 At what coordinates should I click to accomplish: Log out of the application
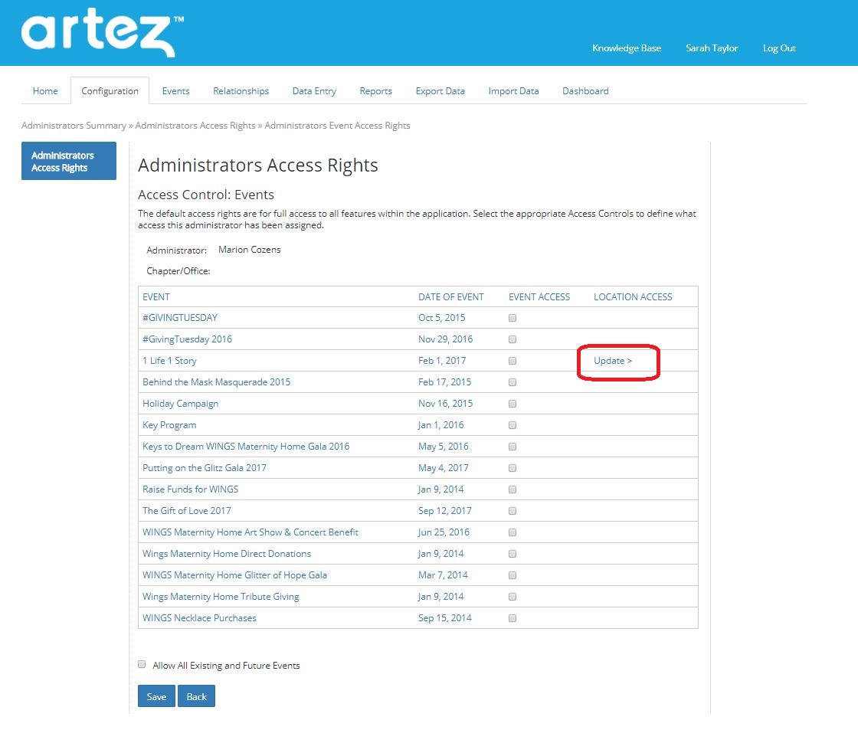click(x=779, y=48)
